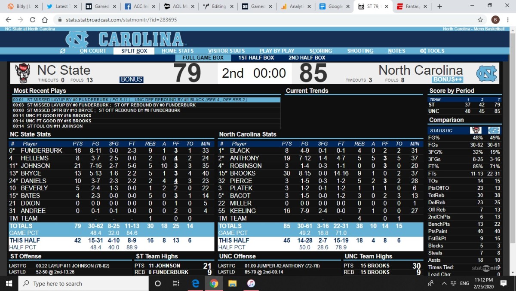The width and height of the screenshot is (516, 291).
Task: Click the browser back button
Action: [8, 19]
